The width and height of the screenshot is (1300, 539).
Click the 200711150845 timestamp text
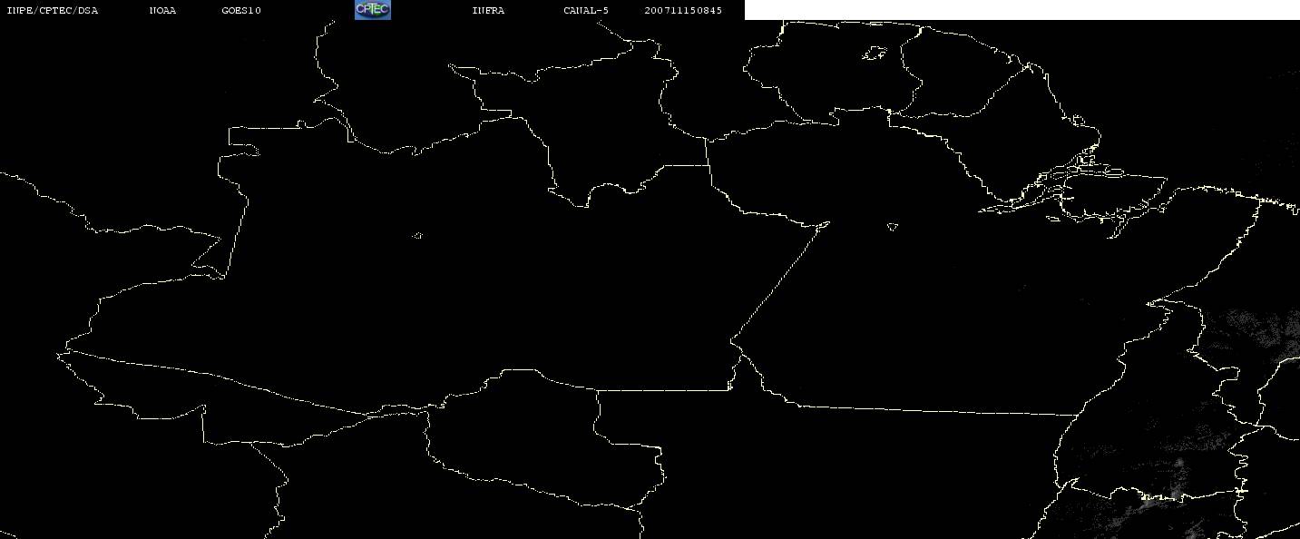(683, 11)
